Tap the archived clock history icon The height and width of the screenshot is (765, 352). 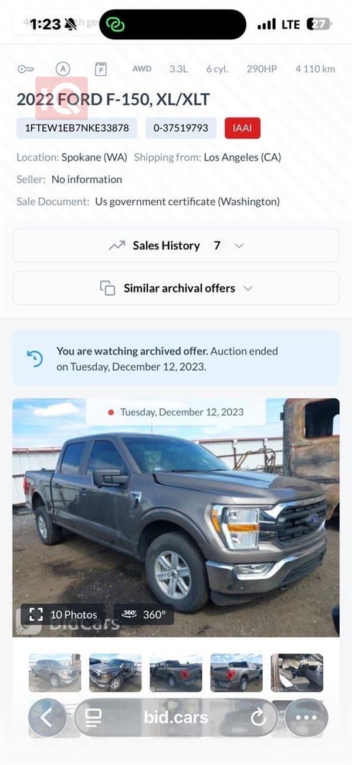click(35, 358)
